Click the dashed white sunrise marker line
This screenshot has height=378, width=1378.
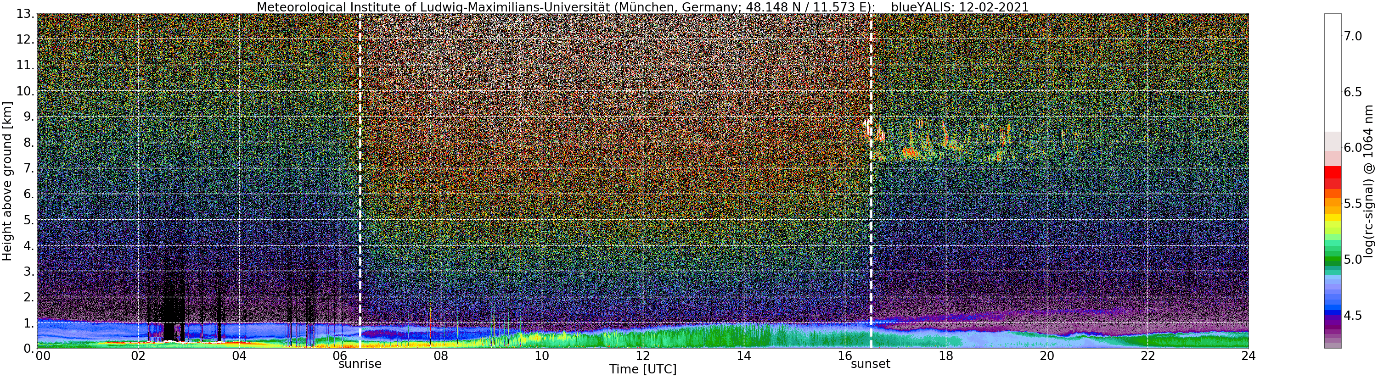tap(360, 181)
